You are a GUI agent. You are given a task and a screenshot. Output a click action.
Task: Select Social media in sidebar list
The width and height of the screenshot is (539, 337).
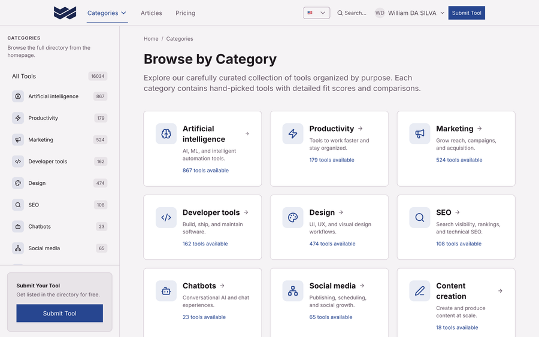(x=59, y=248)
